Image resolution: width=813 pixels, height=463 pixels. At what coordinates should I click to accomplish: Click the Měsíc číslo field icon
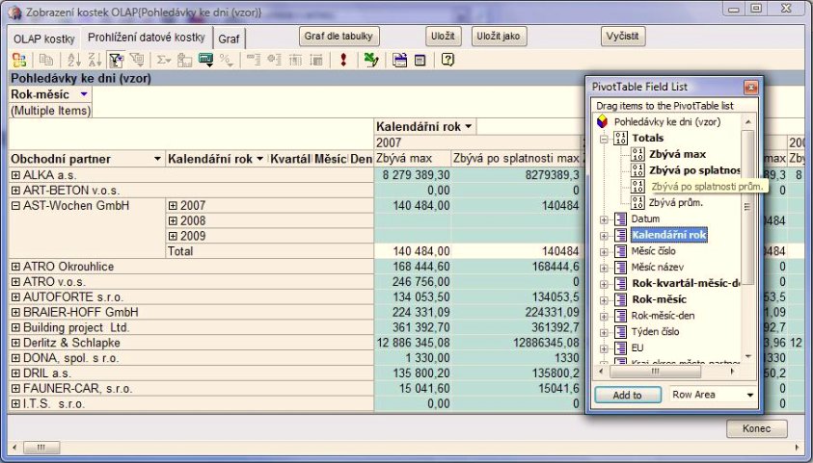(621, 251)
